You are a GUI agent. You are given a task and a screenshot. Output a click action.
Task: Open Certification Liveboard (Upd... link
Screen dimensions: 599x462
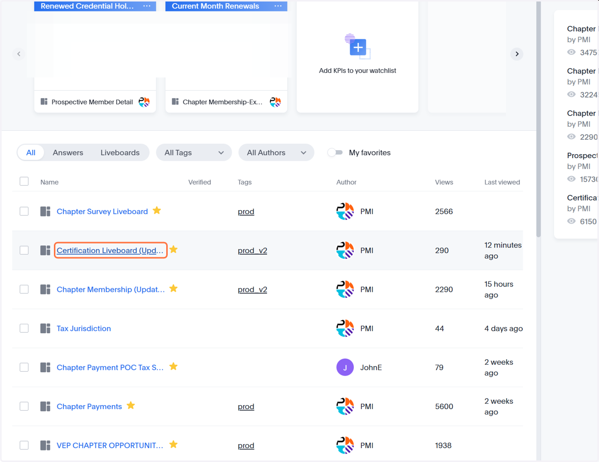coord(110,250)
